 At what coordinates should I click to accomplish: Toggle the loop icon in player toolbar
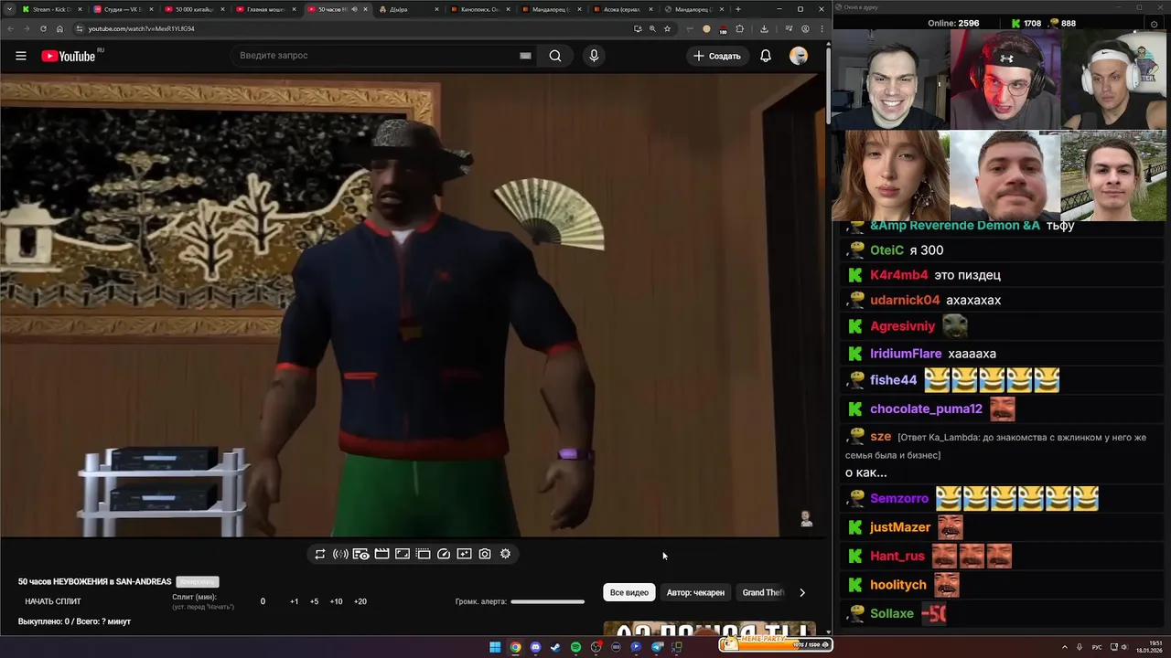tap(319, 554)
